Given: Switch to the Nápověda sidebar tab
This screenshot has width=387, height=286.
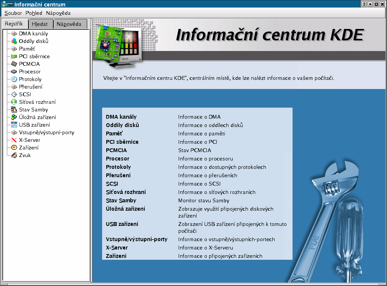Looking at the screenshot, I should point(69,24).
